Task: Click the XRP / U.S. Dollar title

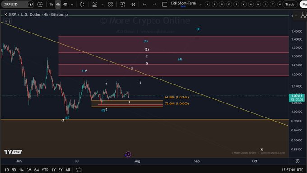Action: point(38,14)
